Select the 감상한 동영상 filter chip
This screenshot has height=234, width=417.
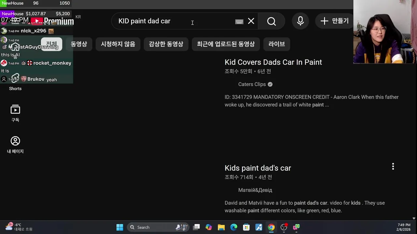click(x=166, y=44)
